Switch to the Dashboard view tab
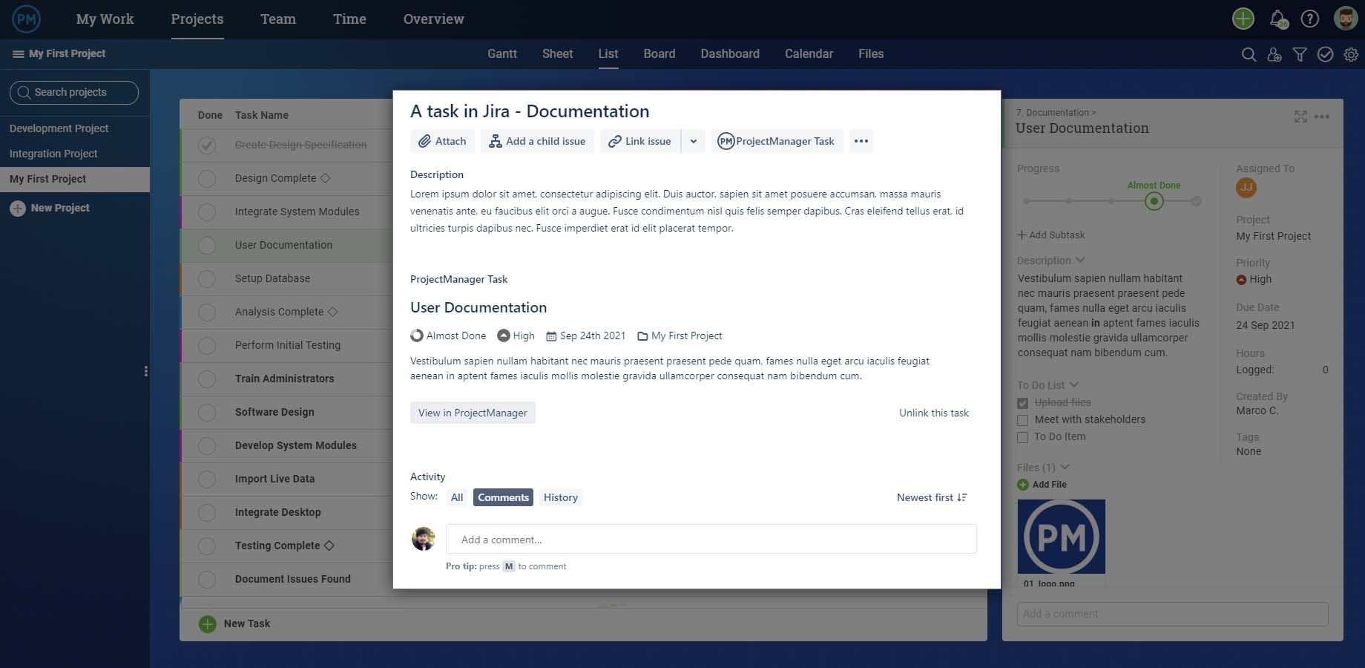Image resolution: width=1365 pixels, height=668 pixels. coord(730,54)
